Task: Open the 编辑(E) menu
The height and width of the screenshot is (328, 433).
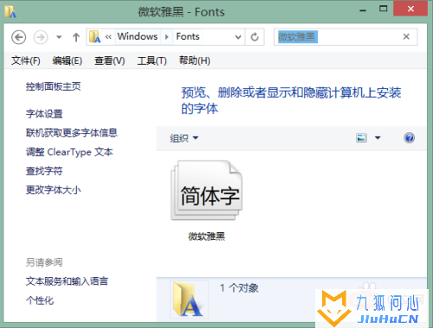Action: point(68,61)
